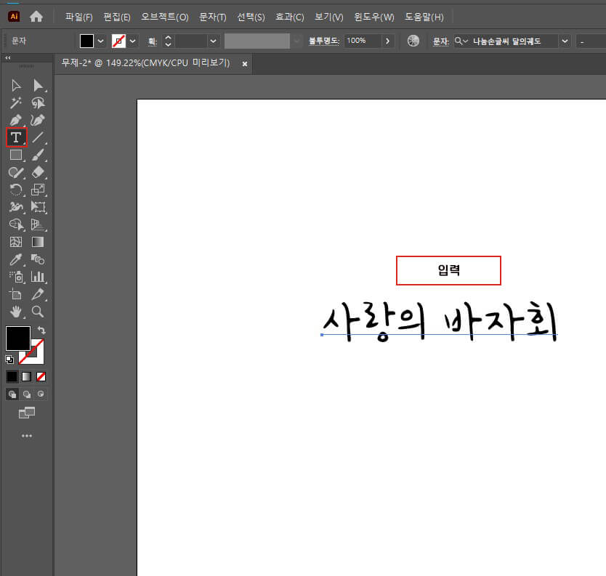606x576 pixels.
Task: Select the Column Graph tool
Action: 38,277
